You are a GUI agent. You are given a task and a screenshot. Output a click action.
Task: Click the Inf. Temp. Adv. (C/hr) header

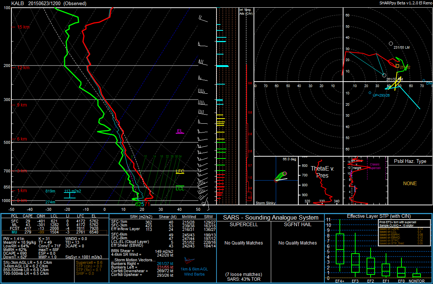pos(246,12)
